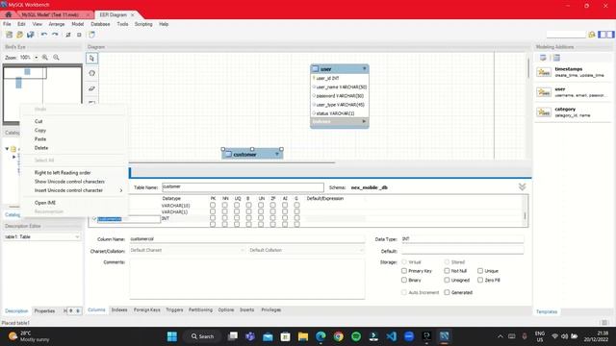Image resolution: width=616 pixels, height=346 pixels.
Task: Tick PK checkbox in the INT row
Action: [x=213, y=218]
